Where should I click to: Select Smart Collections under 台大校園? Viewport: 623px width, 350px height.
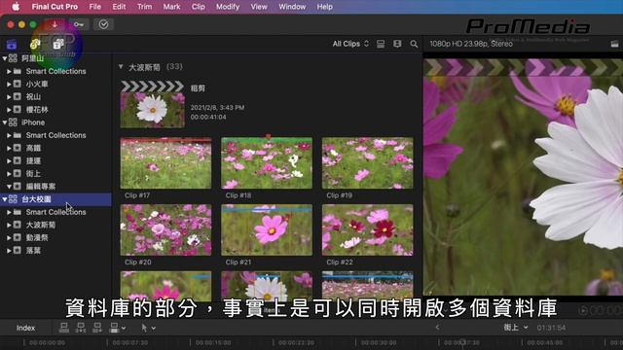pos(55,212)
